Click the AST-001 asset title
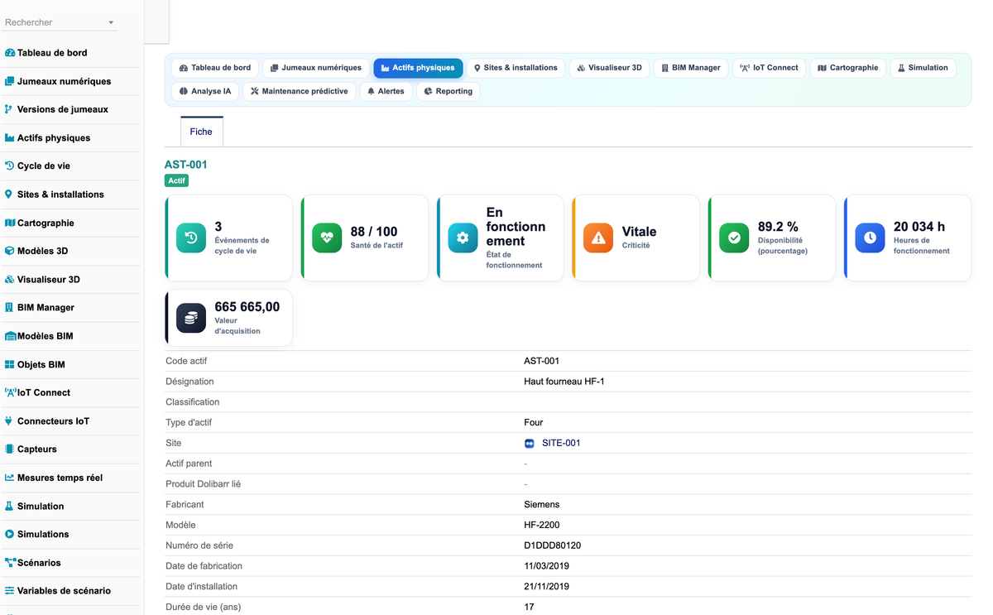 (x=186, y=165)
